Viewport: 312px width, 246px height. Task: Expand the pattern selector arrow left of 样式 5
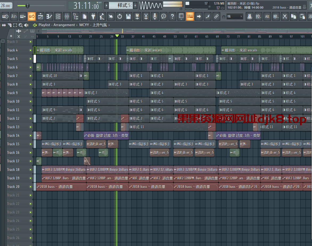106,5
